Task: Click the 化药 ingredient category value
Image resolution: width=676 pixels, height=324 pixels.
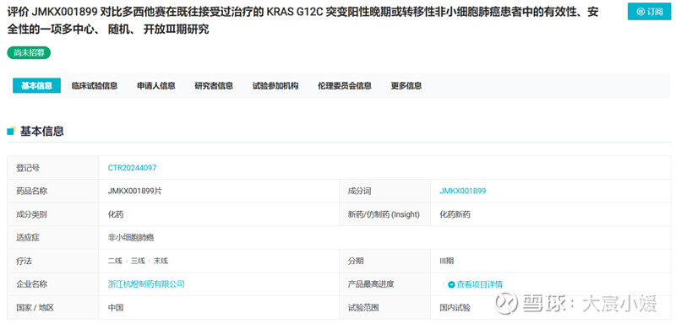Action: click(116, 214)
